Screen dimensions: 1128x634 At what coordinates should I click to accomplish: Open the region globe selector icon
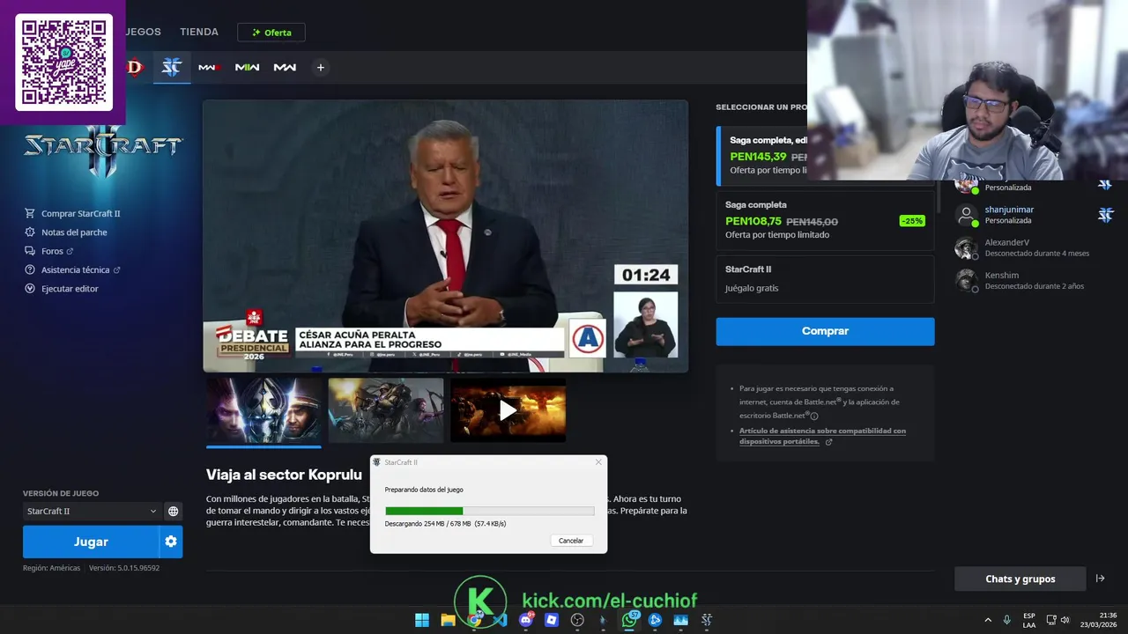tap(174, 511)
